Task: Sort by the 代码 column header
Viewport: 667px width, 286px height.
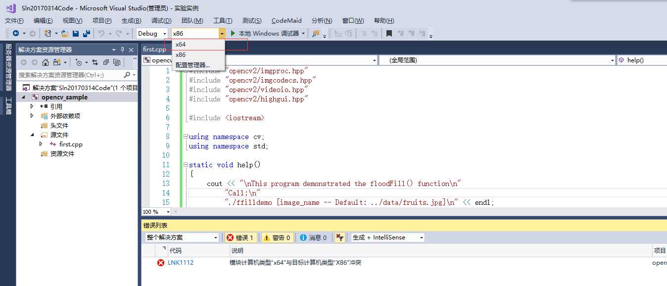Action: click(175, 251)
